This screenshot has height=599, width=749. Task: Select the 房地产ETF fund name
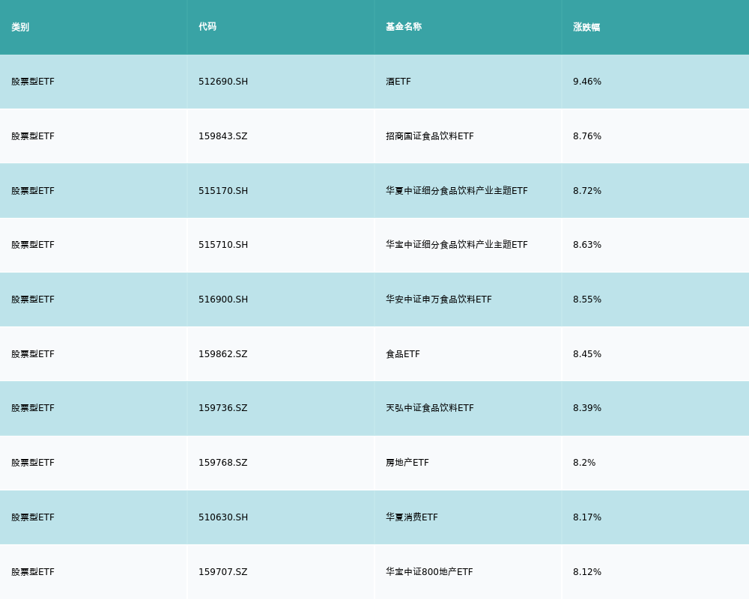coord(407,463)
